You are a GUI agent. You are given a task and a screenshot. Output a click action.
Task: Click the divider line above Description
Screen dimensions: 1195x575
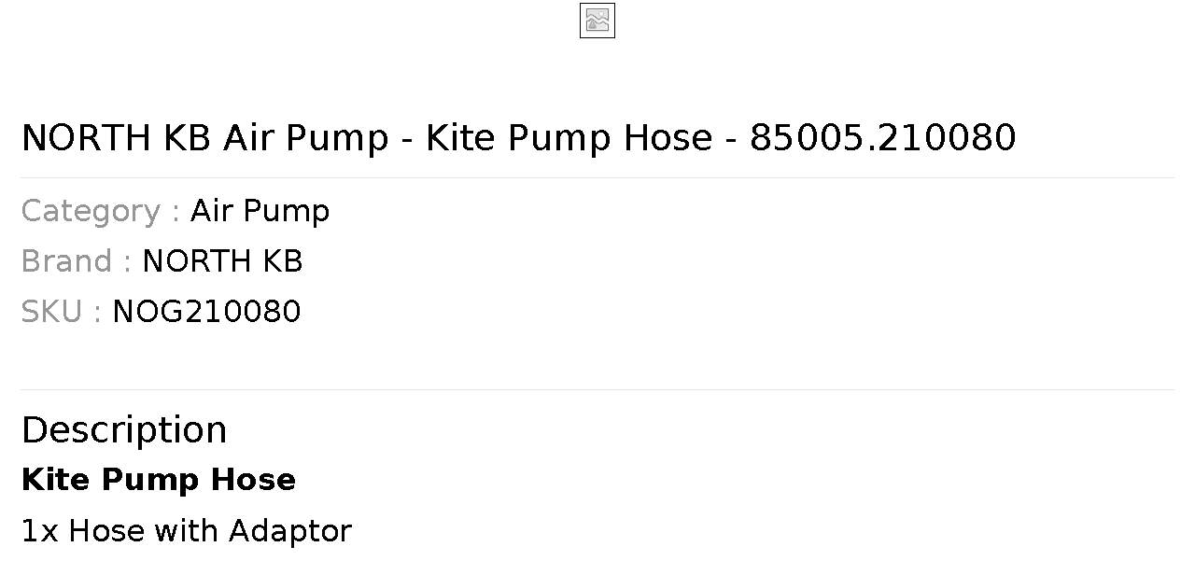597,389
